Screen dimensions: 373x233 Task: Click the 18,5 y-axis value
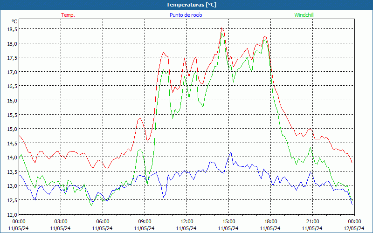point(13,29)
